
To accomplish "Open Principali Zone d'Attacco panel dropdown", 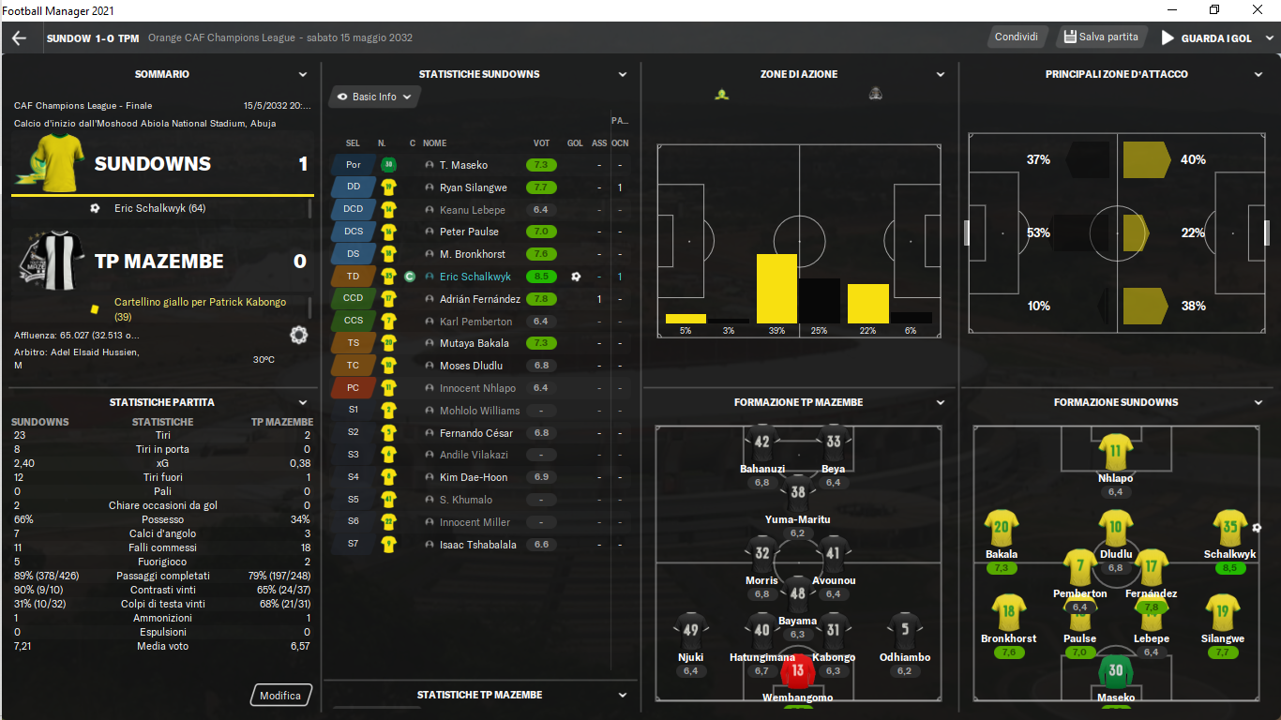I will click(x=1259, y=74).
